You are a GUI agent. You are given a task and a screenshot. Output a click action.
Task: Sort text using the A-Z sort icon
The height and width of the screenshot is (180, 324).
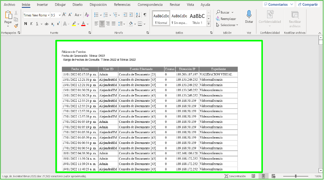pyautogui.click(x=137, y=15)
